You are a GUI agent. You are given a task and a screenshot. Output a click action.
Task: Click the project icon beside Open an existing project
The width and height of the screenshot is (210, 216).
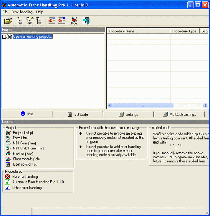point(9,37)
